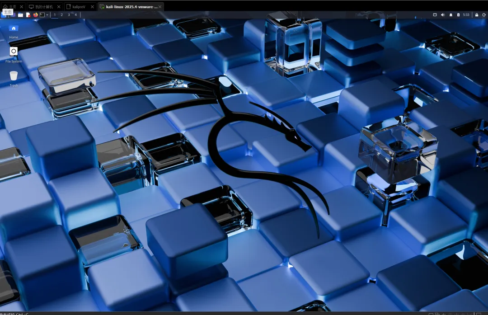The width and height of the screenshot is (488, 315).
Task: Open the Trash desktop icon
Action: coord(14,79)
